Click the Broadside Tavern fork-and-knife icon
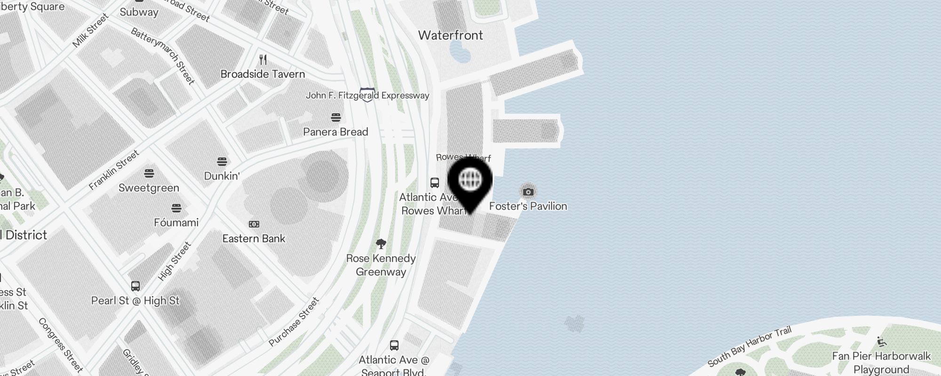Viewport: 941px width, 376px height. [263, 60]
